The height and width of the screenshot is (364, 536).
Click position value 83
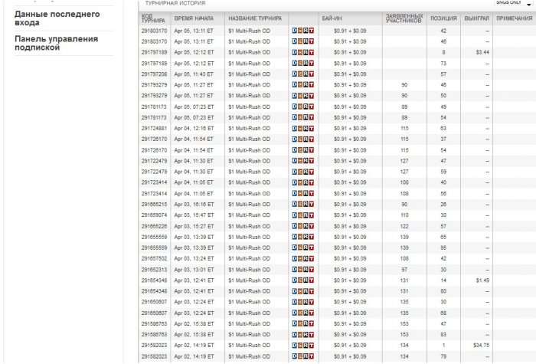click(x=443, y=335)
